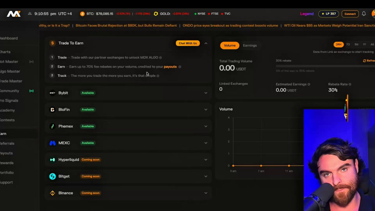Open Pro Signals in the sidebar
The height and width of the screenshot is (211, 375).
[x=9, y=101]
